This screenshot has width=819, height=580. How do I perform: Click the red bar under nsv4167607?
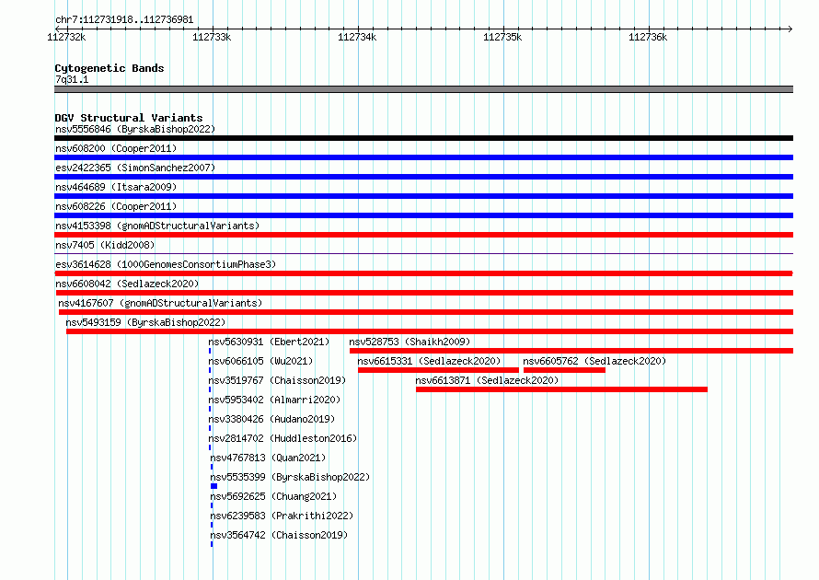point(426,312)
